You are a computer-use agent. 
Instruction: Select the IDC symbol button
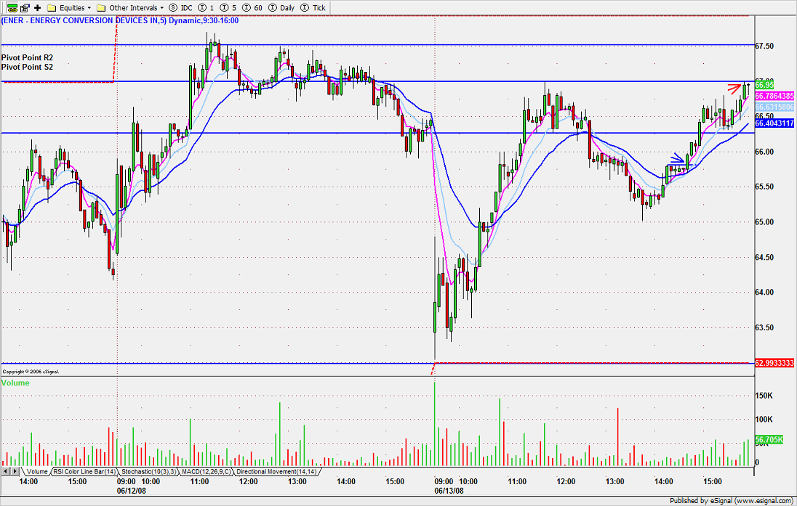181,7
